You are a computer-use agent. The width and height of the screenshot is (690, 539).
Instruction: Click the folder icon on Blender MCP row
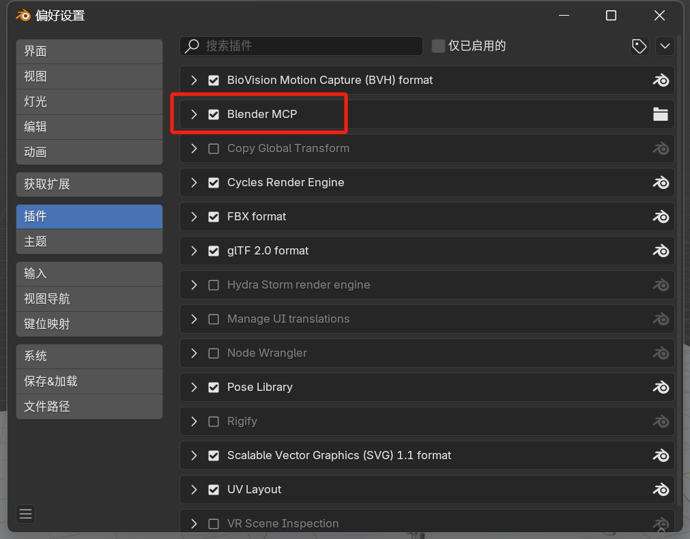click(660, 114)
